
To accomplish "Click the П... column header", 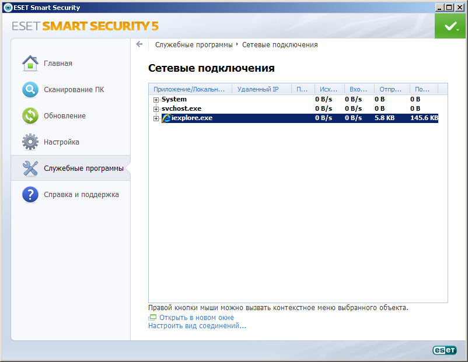I will 303,89.
